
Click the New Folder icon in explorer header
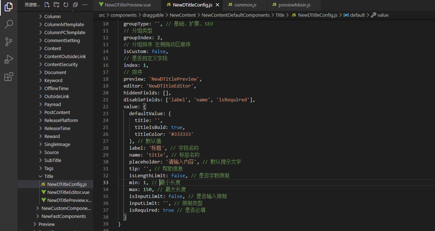coord(56,5)
